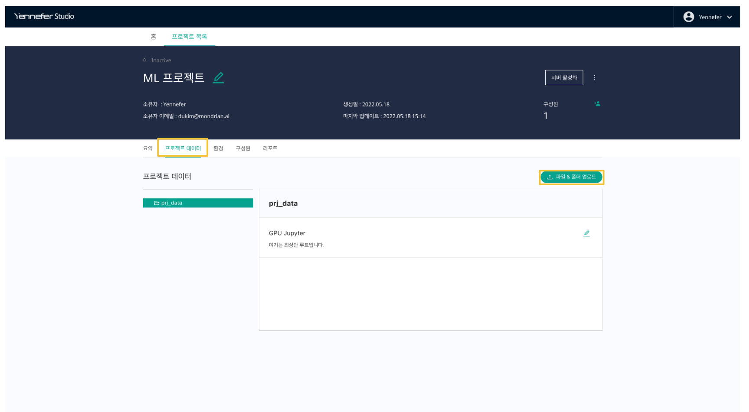Click the 구성원 count number 1
Viewport: 749px width, 412px height.
[546, 116]
